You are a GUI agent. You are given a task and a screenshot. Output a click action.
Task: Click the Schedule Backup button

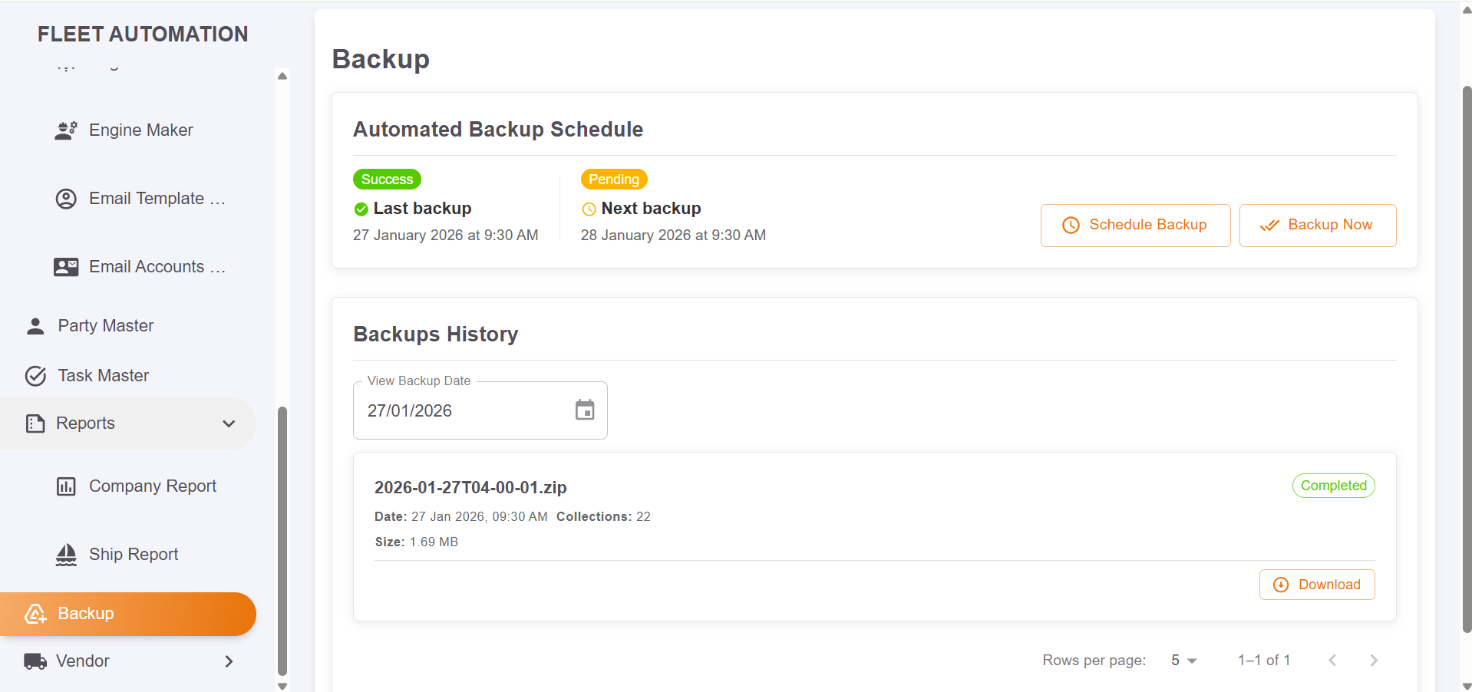1135,225
